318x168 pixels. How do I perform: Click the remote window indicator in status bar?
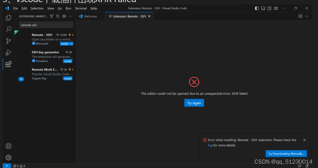pos(7,166)
